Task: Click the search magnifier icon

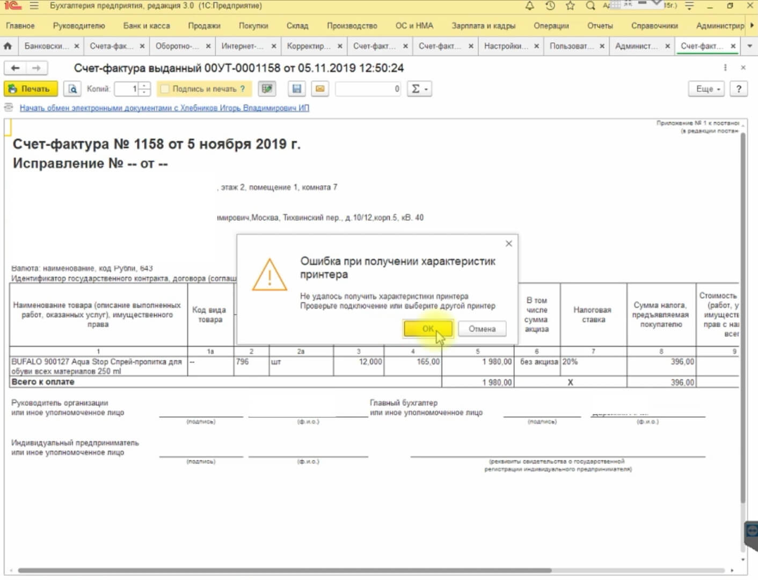Action: [590, 6]
